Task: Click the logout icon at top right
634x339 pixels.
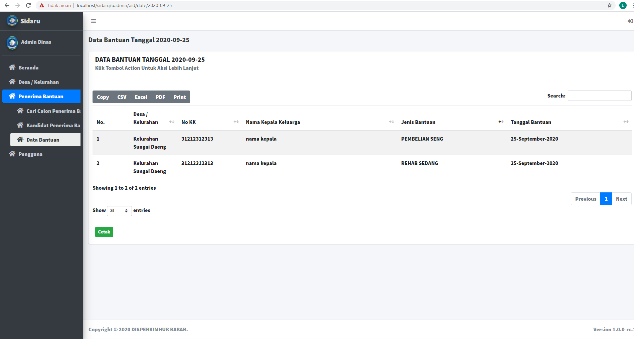Action: tap(630, 21)
